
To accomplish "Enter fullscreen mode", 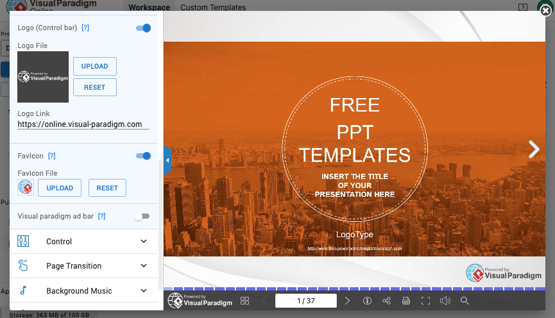I will click(425, 301).
